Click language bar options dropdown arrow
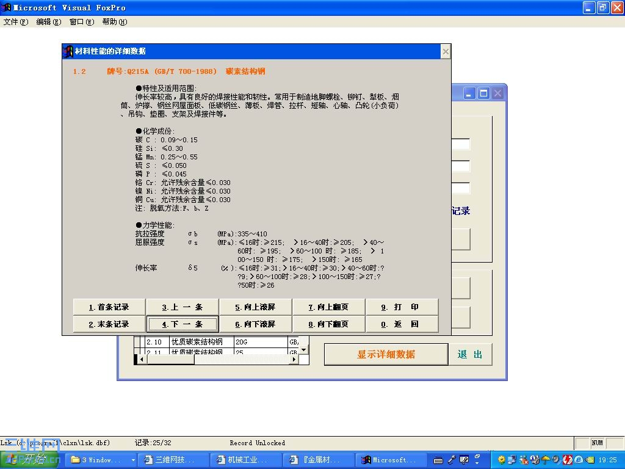 click(477, 464)
